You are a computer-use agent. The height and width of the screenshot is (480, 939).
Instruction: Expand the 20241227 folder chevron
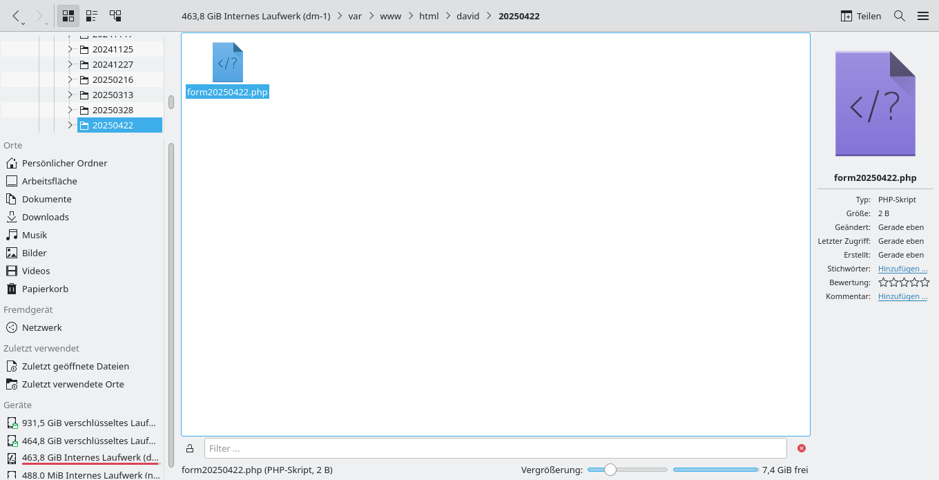coord(69,64)
